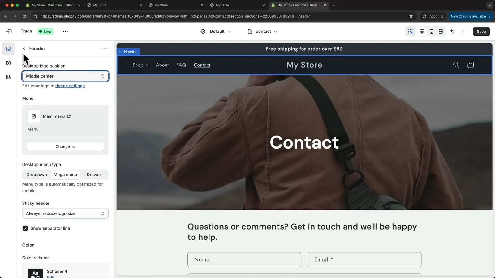Switch to mobile preview icon
495x278 pixels.
pyautogui.click(x=431, y=32)
